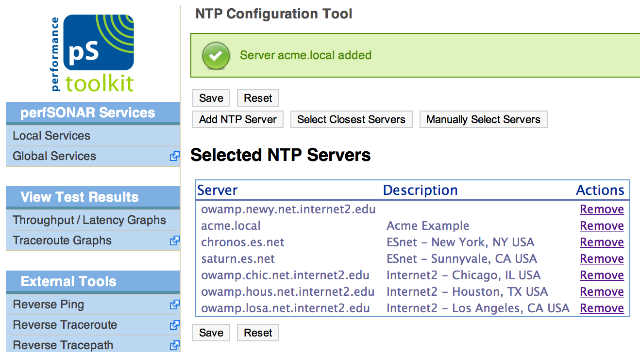Click the Server column header
This screenshot has height=352, width=640.
coord(218,190)
